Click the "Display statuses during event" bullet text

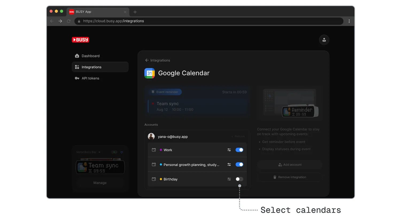(x=286, y=149)
